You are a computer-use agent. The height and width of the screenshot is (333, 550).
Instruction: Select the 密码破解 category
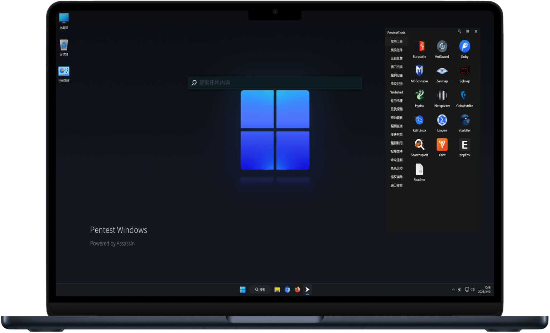coord(396,118)
